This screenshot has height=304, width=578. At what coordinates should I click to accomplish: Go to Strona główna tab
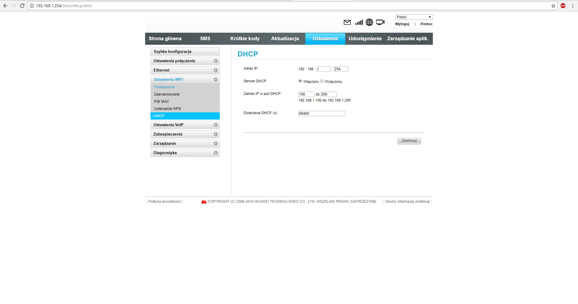[165, 39]
